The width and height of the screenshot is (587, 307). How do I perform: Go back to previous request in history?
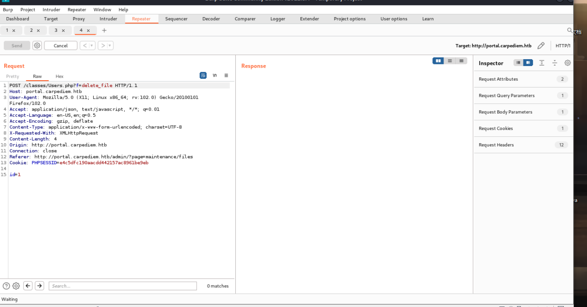click(x=85, y=45)
